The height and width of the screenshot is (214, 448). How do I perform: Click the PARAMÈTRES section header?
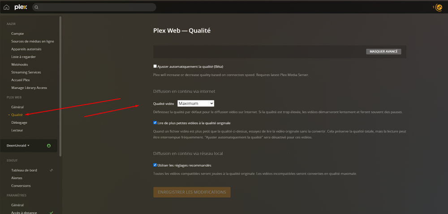16,196
